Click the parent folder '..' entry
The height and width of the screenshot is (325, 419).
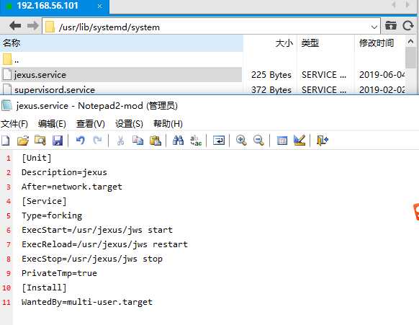[x=11, y=59]
